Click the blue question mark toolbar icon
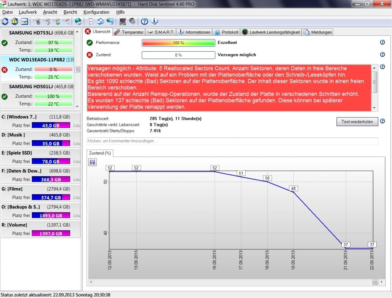392x298 pixels. tap(144, 21)
